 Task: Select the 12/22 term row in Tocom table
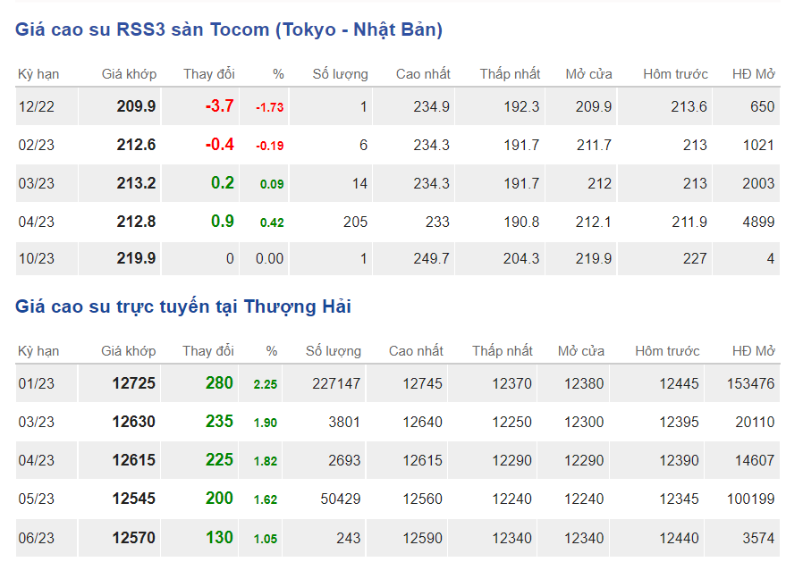[37, 106]
